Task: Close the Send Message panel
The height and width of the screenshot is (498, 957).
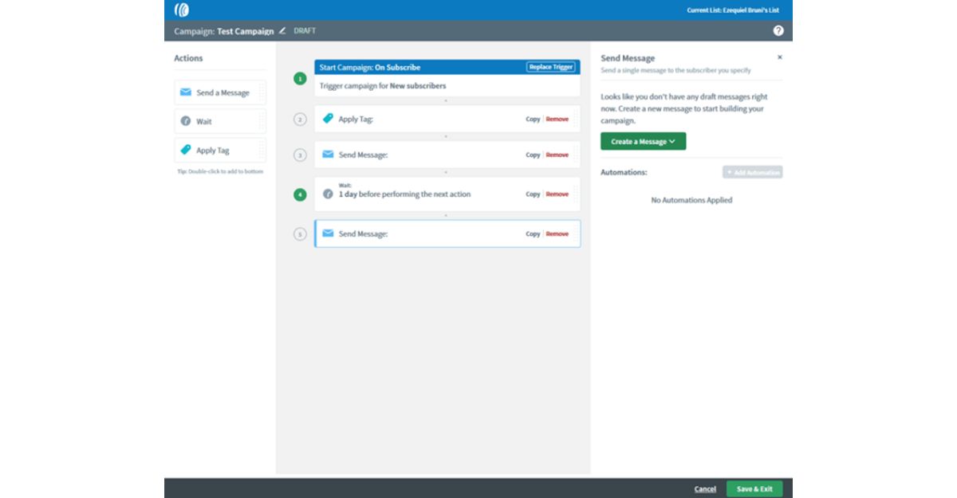Action: [x=780, y=57]
